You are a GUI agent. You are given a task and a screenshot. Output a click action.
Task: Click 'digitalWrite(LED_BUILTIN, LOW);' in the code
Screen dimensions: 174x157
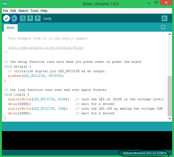pyautogui.click(x=38, y=109)
